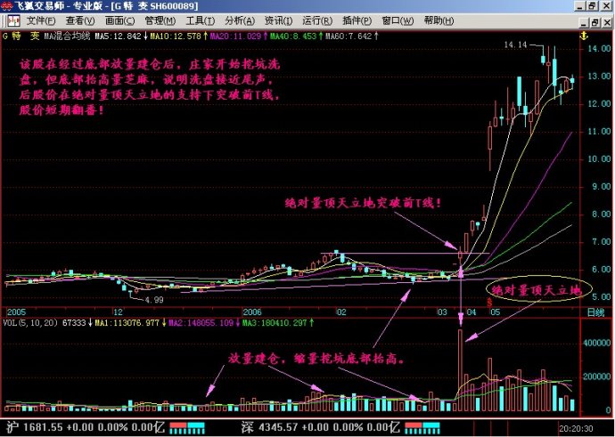Open the 画面(C) menu
Viewport: 615px width, 437px height.
(119, 21)
